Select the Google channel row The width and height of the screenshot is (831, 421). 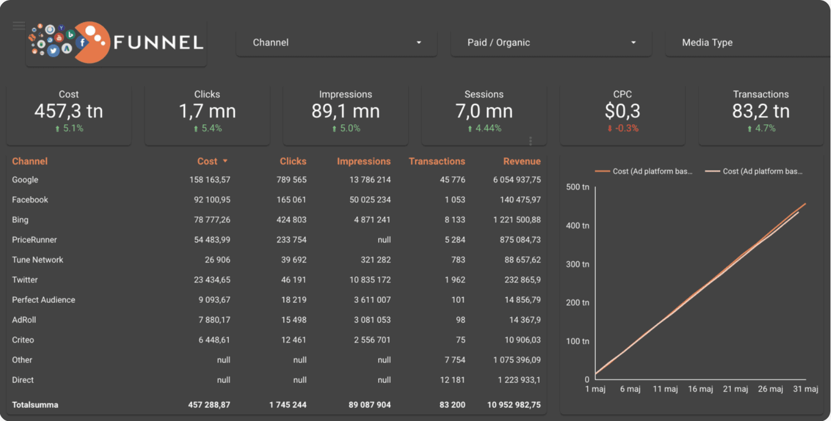pyautogui.click(x=276, y=180)
